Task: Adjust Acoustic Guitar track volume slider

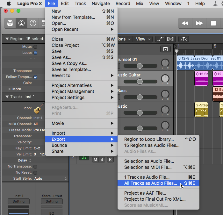Action: [x=140, y=82]
